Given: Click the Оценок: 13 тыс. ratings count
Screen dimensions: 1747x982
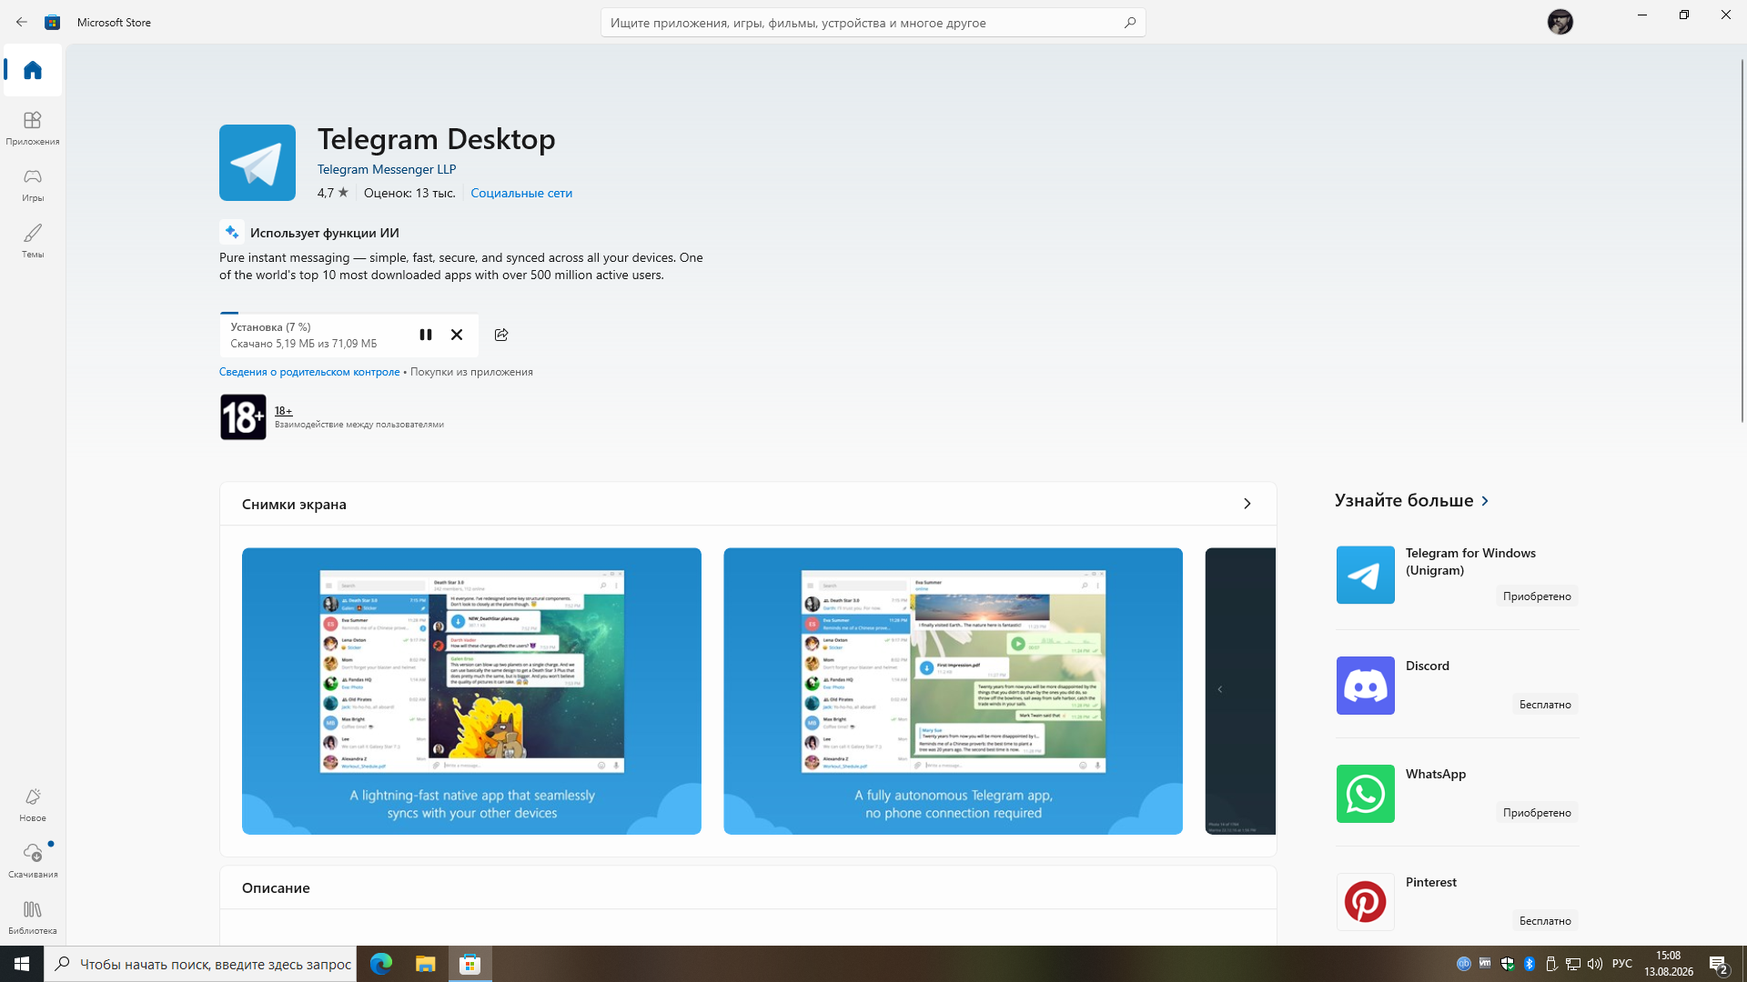Looking at the screenshot, I should point(409,193).
